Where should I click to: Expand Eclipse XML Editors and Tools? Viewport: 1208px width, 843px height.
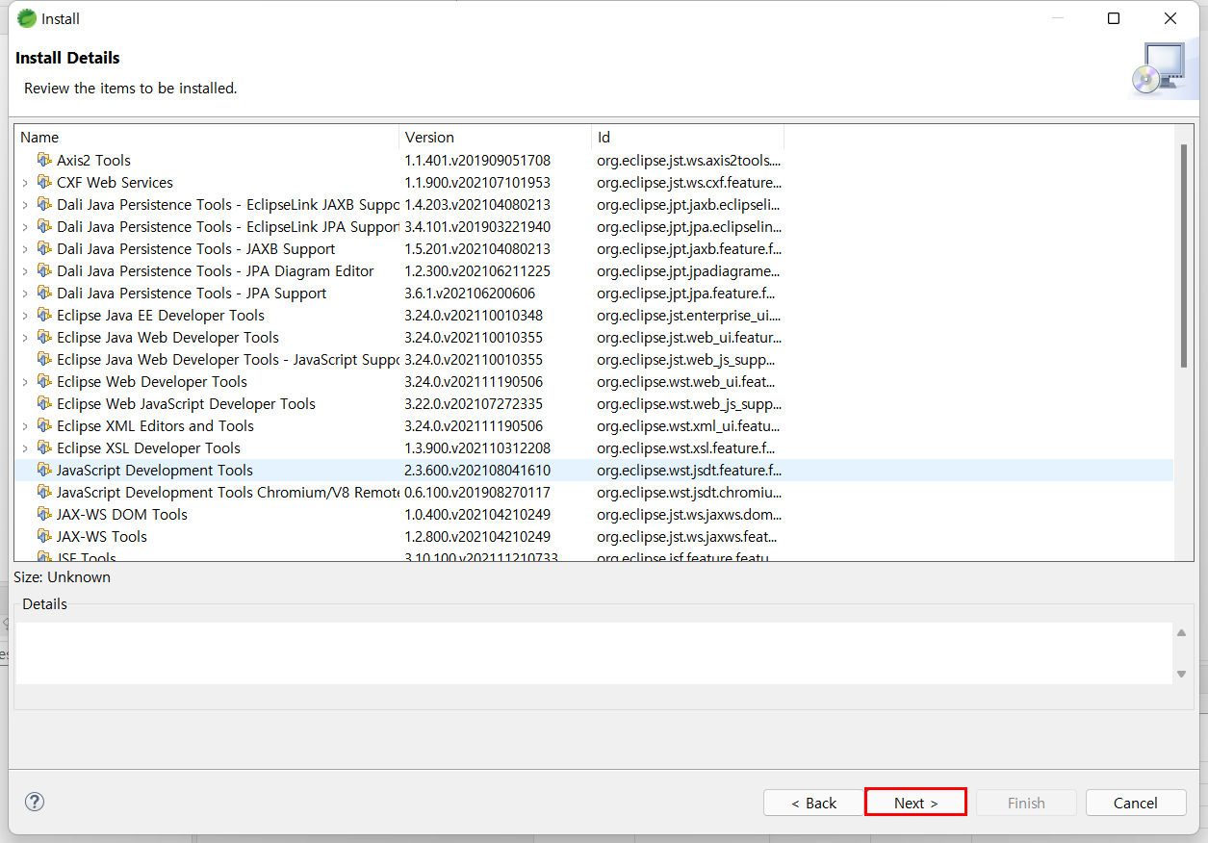pyautogui.click(x=24, y=425)
